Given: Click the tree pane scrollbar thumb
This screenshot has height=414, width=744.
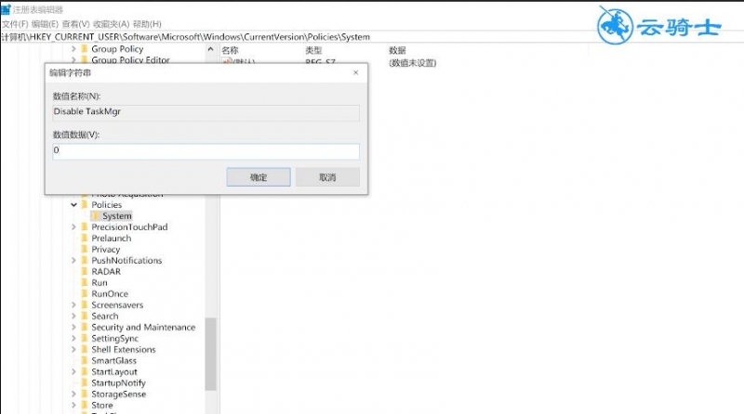Looking at the screenshot, I should pos(211,354).
